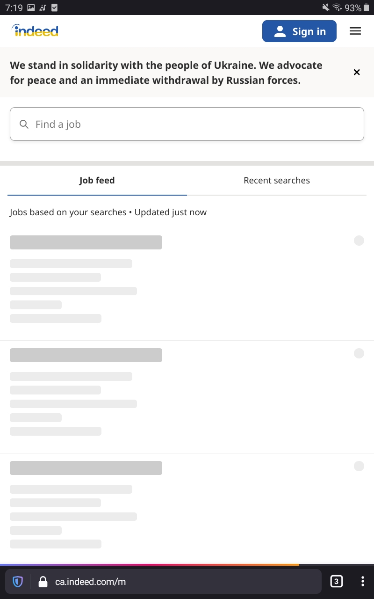Tap the Wi-Fi icon in status bar

coord(337,7)
